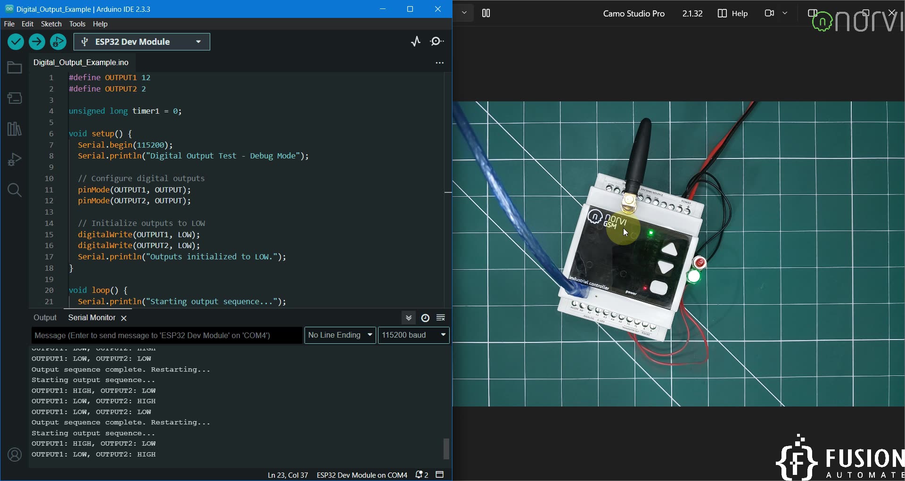Open the ESP32 Dev Module board selector

(x=141, y=41)
